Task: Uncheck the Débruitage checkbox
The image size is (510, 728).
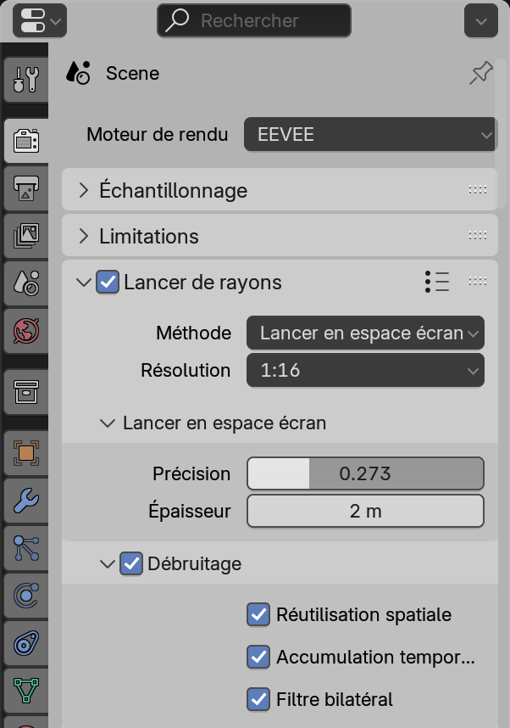Action: point(131,563)
